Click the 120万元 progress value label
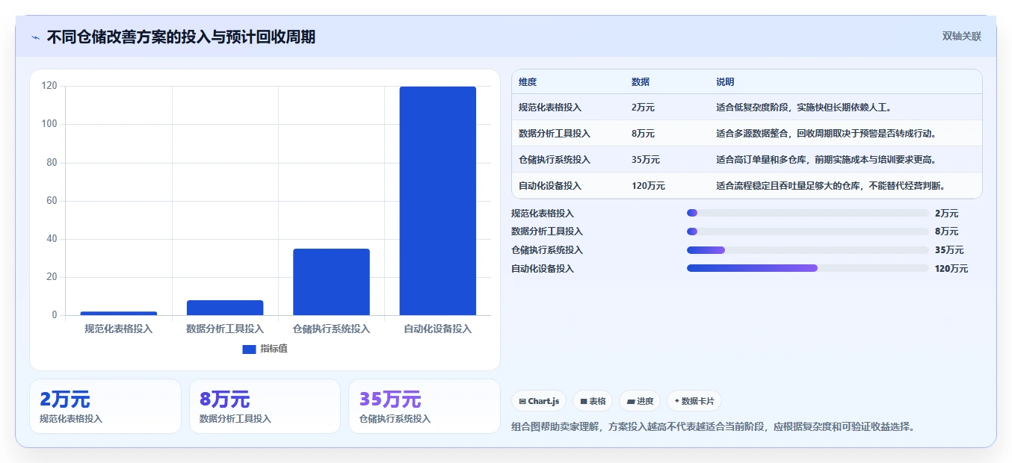Image resolution: width=1012 pixels, height=463 pixels. pyautogui.click(x=951, y=269)
